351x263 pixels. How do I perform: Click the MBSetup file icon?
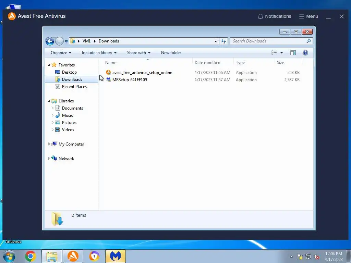click(108, 79)
